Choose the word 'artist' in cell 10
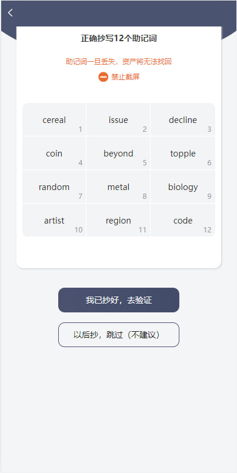 click(54, 220)
